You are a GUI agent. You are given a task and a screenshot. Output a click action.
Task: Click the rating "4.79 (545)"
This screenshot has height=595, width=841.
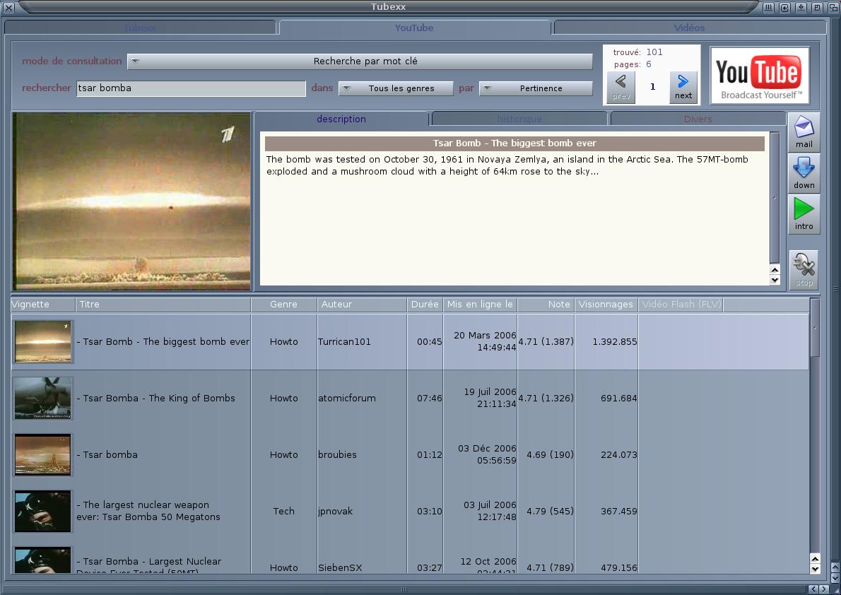[551, 512]
